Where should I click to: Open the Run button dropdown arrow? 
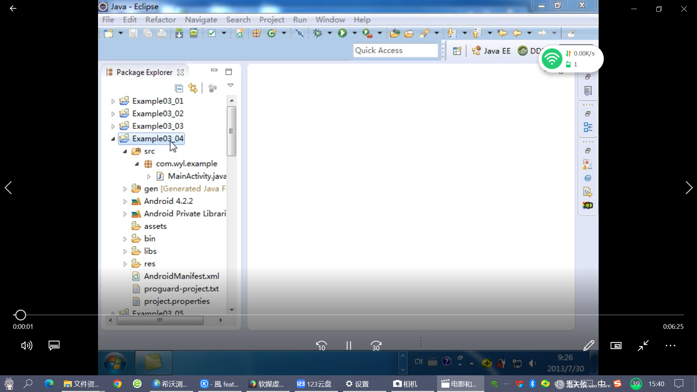click(354, 33)
